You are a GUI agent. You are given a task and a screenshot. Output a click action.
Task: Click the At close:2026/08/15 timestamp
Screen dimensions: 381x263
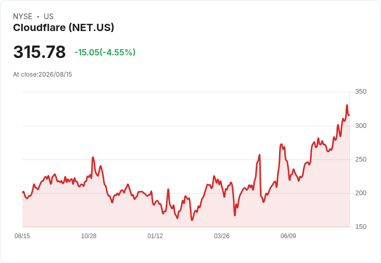click(x=42, y=75)
